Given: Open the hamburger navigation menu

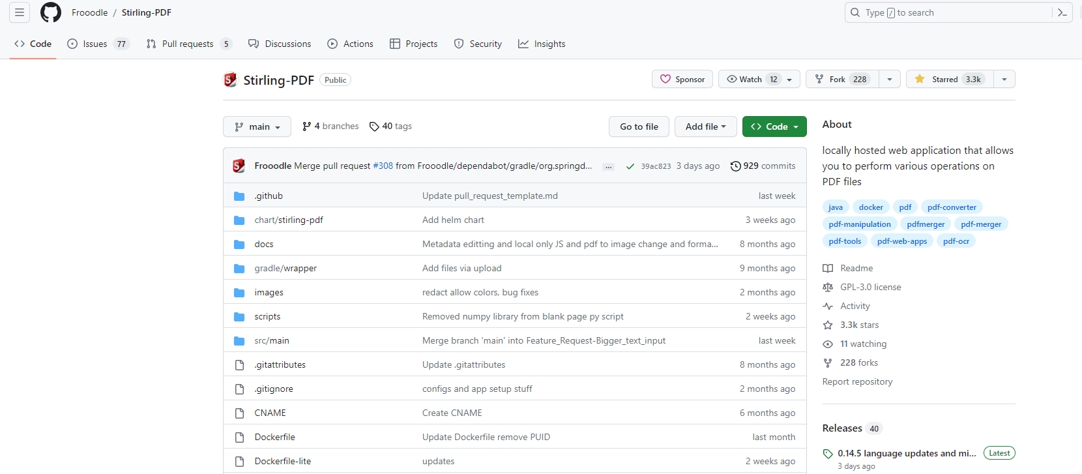Looking at the screenshot, I should 20,12.
